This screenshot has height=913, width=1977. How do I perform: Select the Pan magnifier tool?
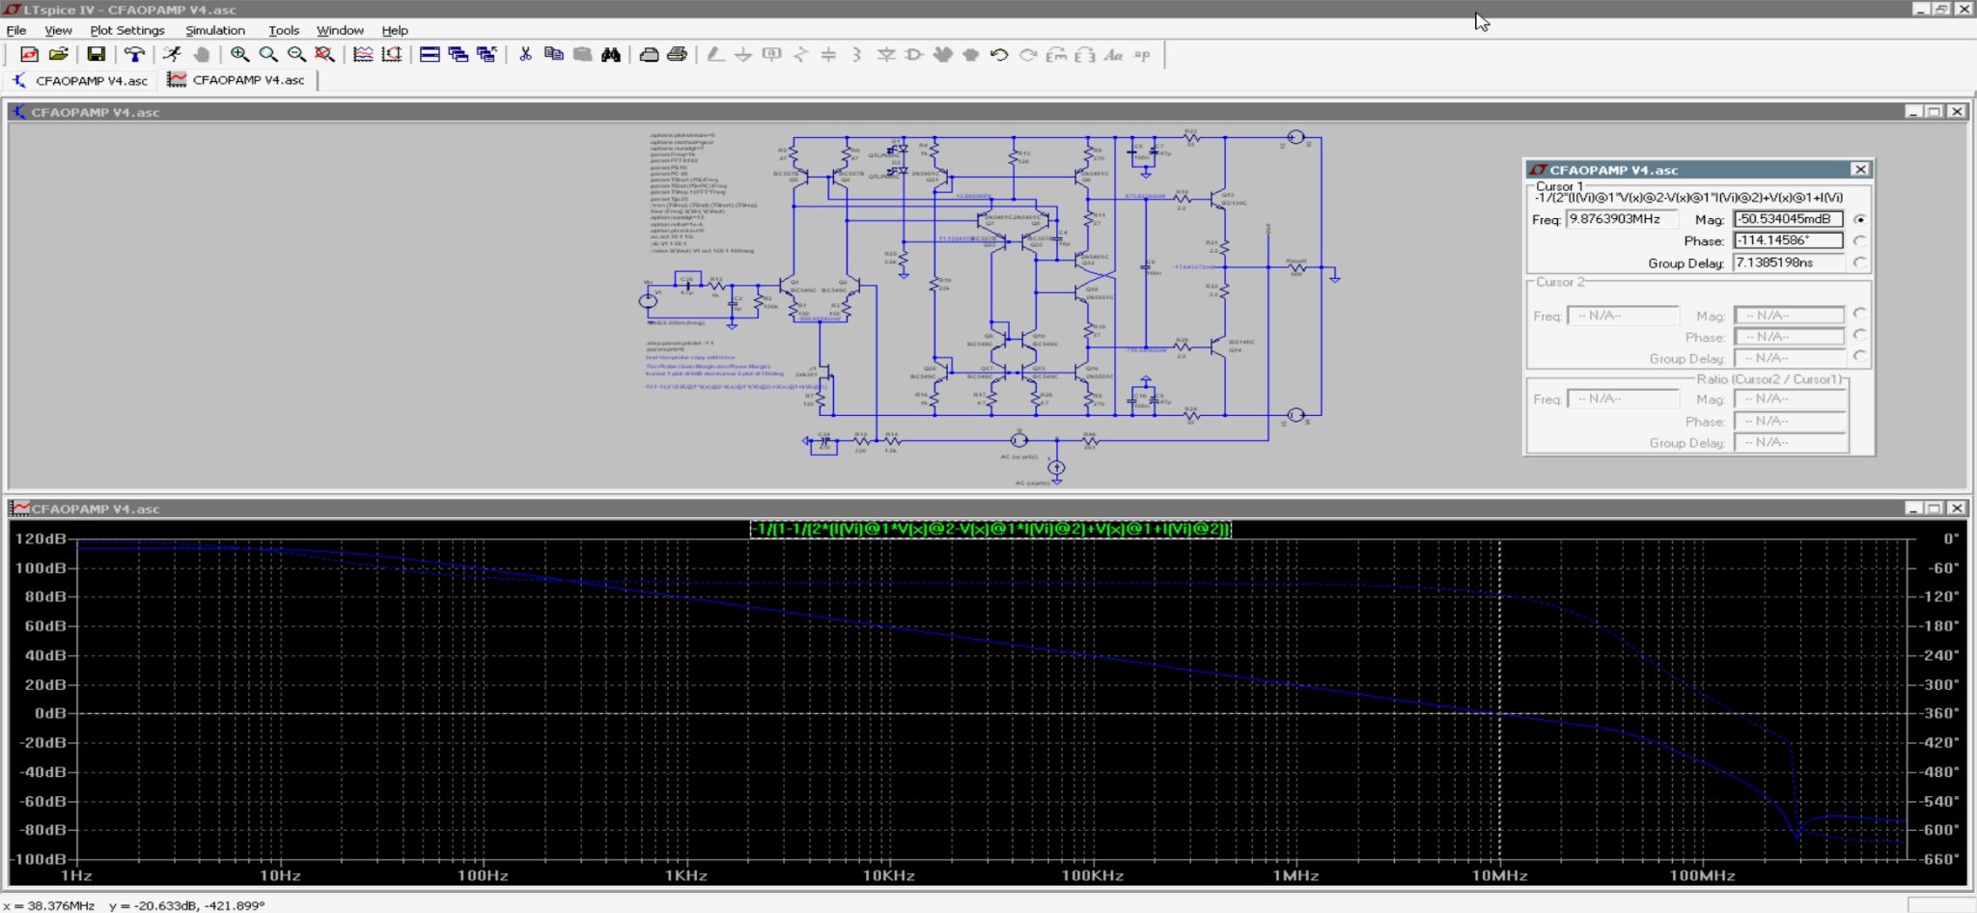coord(268,55)
